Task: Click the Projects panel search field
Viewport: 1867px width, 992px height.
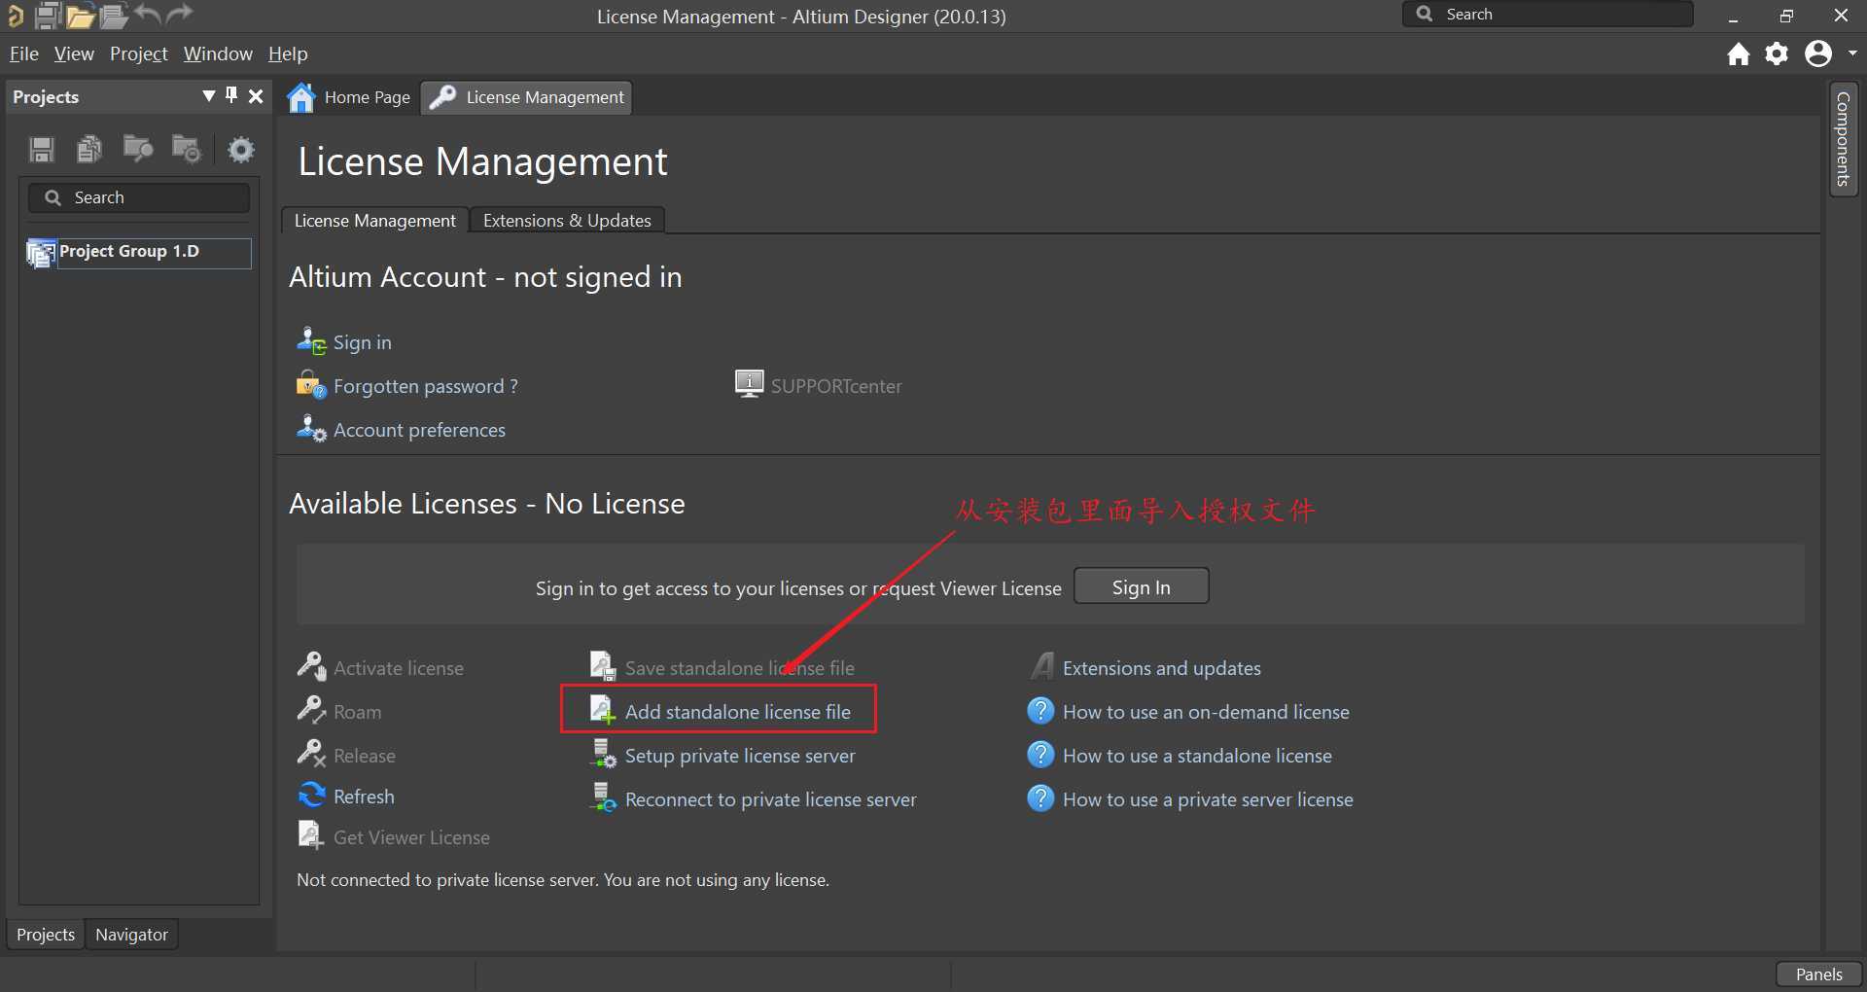Action: point(139,197)
